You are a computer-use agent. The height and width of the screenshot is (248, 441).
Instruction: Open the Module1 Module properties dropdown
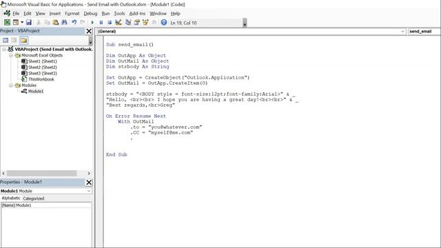click(x=89, y=191)
